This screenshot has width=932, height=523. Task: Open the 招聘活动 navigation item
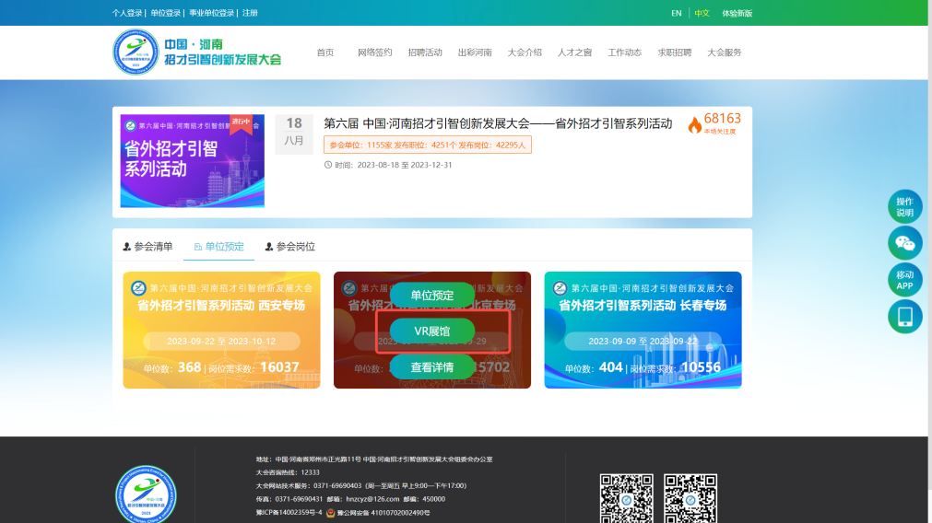click(425, 52)
